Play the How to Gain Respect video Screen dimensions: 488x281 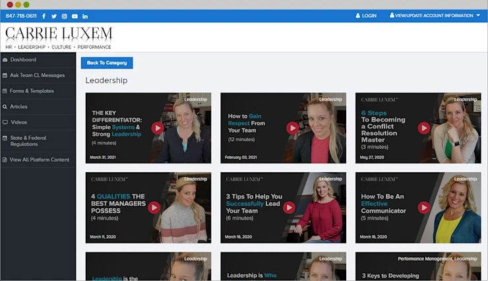(x=293, y=128)
